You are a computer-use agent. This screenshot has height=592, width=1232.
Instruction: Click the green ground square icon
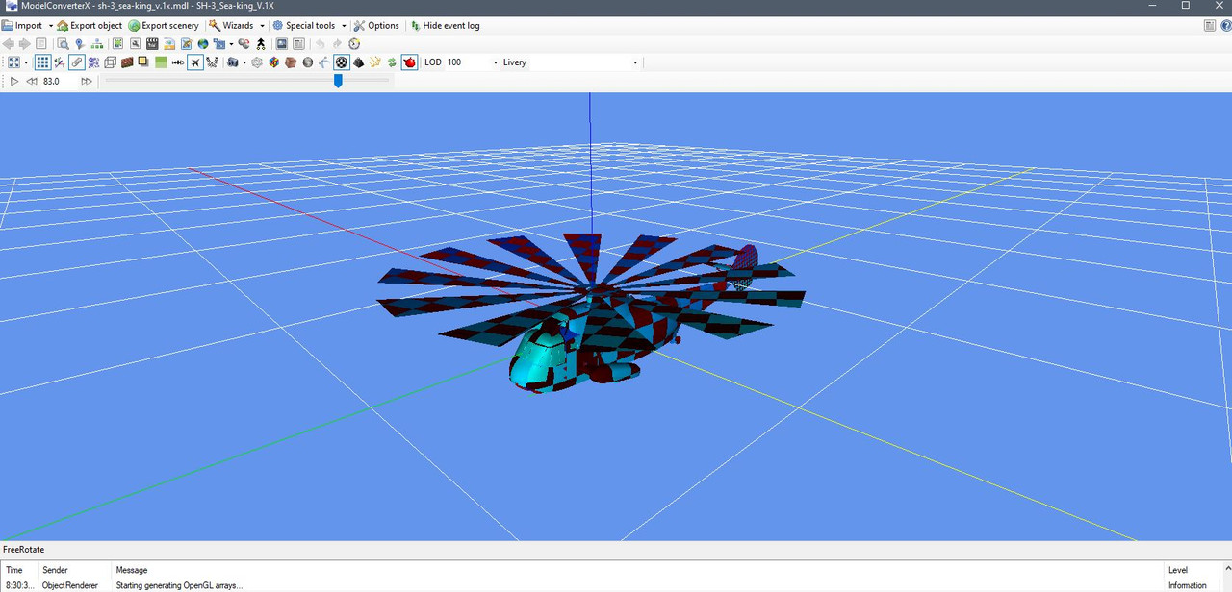[x=161, y=62]
